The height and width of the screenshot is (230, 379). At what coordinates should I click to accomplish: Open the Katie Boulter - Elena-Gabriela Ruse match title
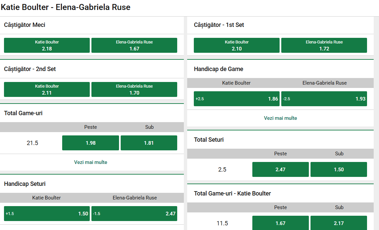pyautogui.click(x=65, y=7)
